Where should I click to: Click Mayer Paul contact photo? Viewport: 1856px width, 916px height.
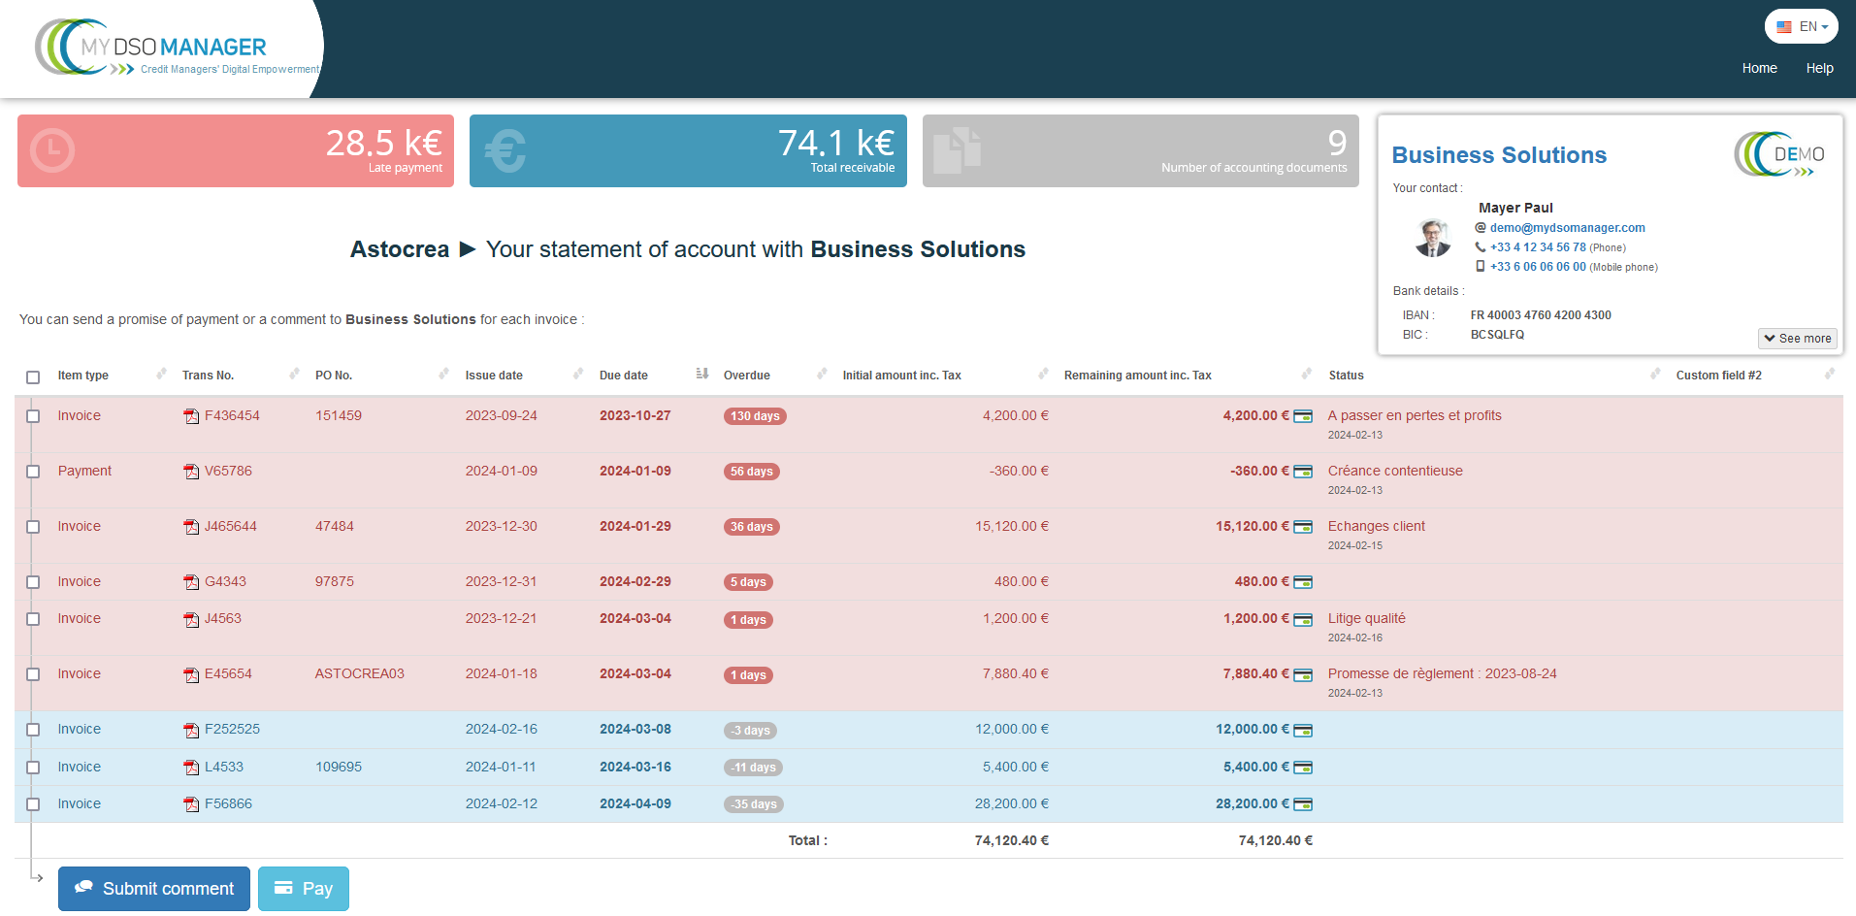[x=1433, y=238]
